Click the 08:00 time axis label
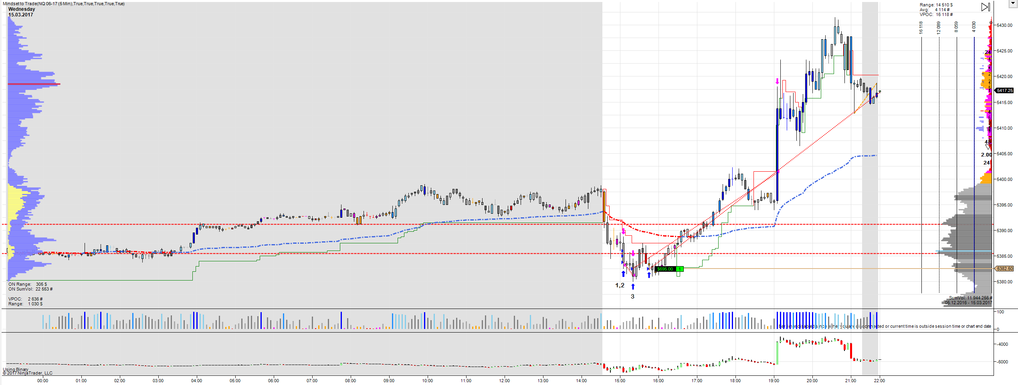 [351, 381]
